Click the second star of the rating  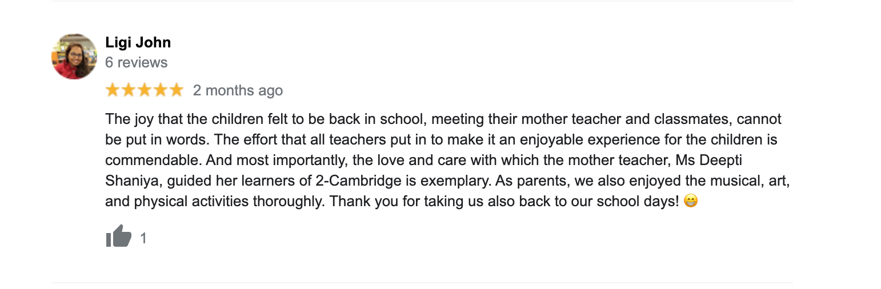click(129, 90)
